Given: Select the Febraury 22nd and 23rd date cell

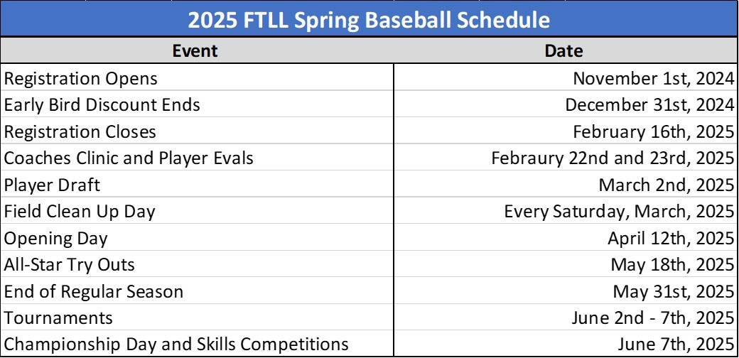Looking at the screenshot, I should pyautogui.click(x=566, y=157).
